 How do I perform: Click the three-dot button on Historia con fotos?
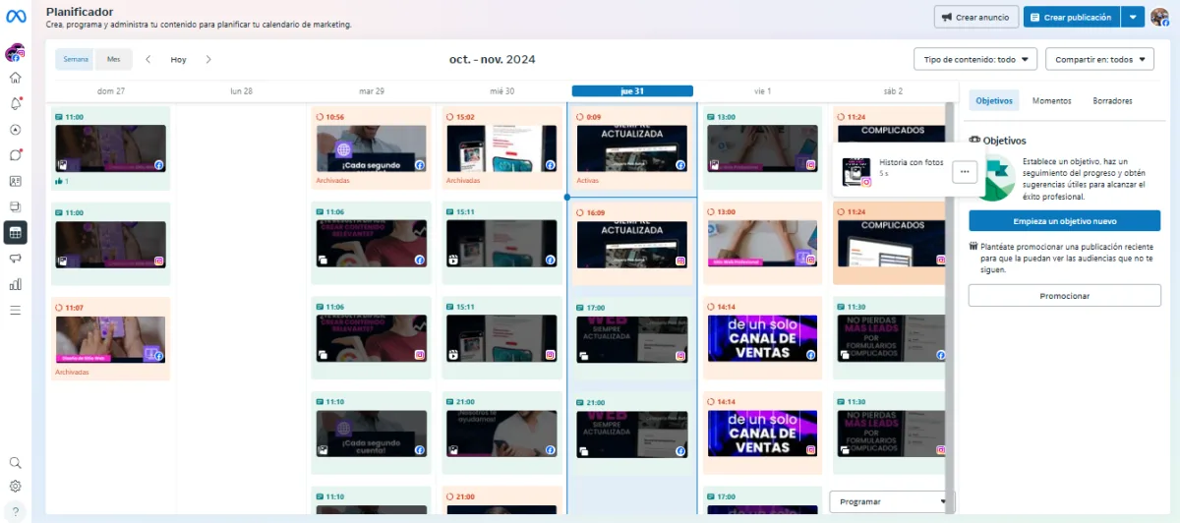click(965, 171)
